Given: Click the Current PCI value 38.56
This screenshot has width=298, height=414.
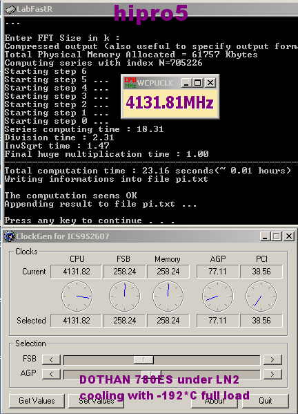Looking at the screenshot, I should pos(261,272).
